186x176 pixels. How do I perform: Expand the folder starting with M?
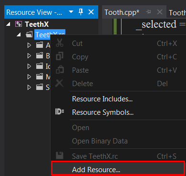tap(29, 77)
